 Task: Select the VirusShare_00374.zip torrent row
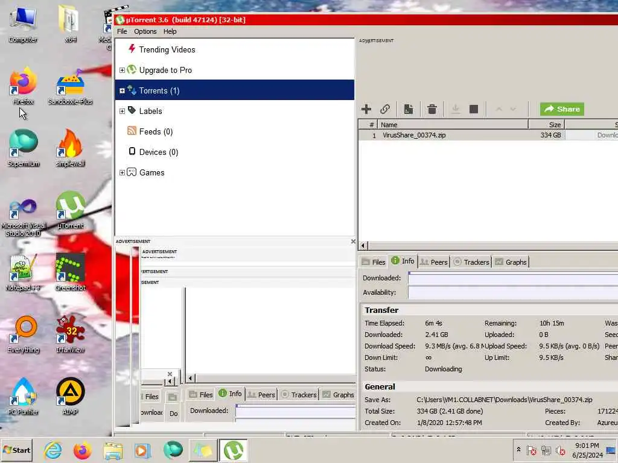coord(488,135)
